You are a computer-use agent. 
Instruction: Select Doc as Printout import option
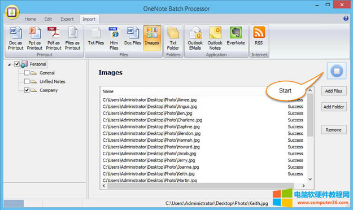pos(16,38)
